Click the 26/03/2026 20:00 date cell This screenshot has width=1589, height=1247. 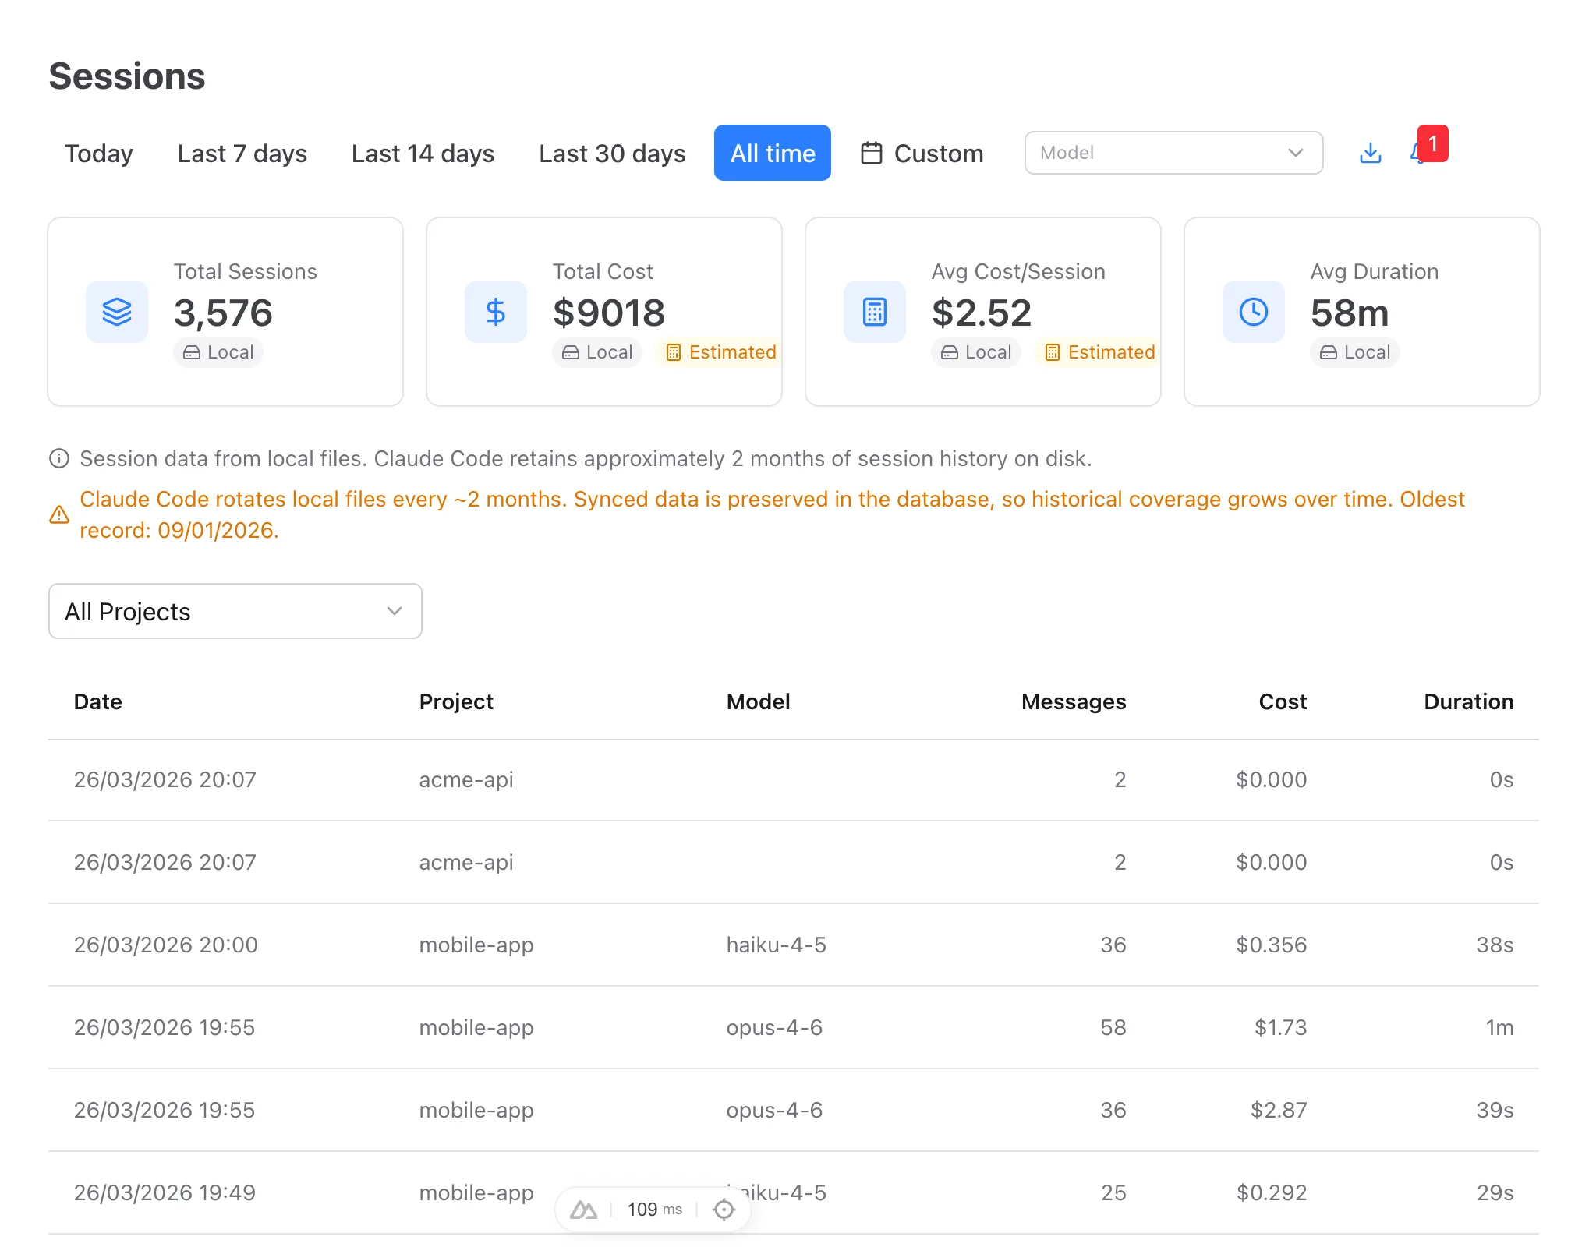165,945
